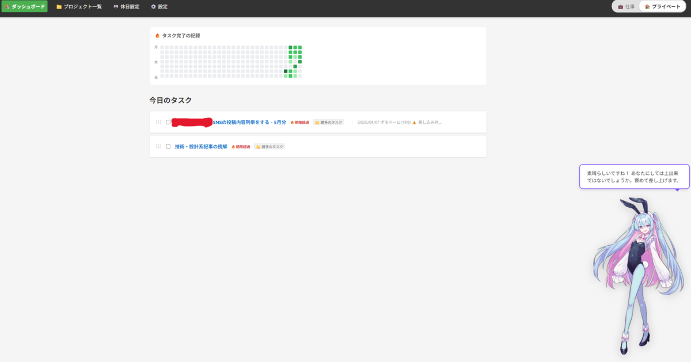Viewport: 691px width, 362px height.
Task: Open the 設定 menu item
Action: pyautogui.click(x=159, y=7)
